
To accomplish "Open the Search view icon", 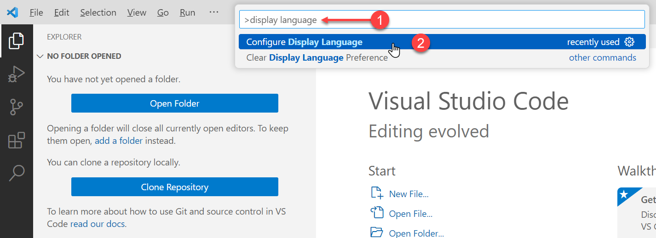I will coord(16,173).
